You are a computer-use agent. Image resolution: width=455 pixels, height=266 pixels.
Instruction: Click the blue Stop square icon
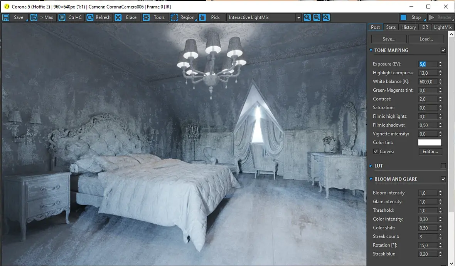[x=403, y=17]
